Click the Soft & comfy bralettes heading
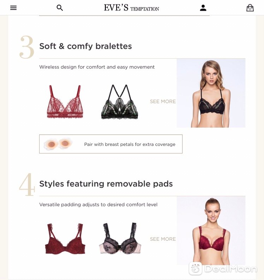The width and height of the screenshot is (264, 280). 85,46
